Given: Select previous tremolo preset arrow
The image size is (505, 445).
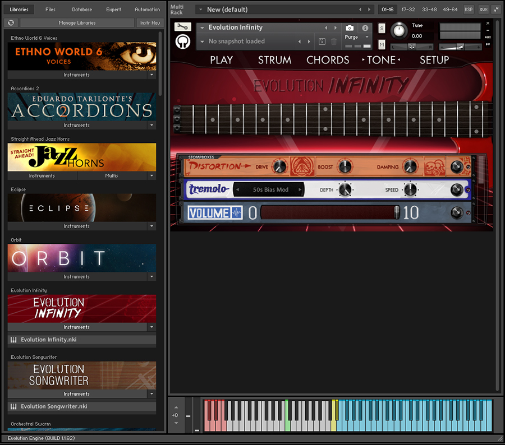Looking at the screenshot, I should point(238,189).
